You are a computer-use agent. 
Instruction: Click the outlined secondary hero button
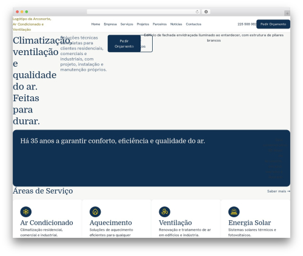147,44
